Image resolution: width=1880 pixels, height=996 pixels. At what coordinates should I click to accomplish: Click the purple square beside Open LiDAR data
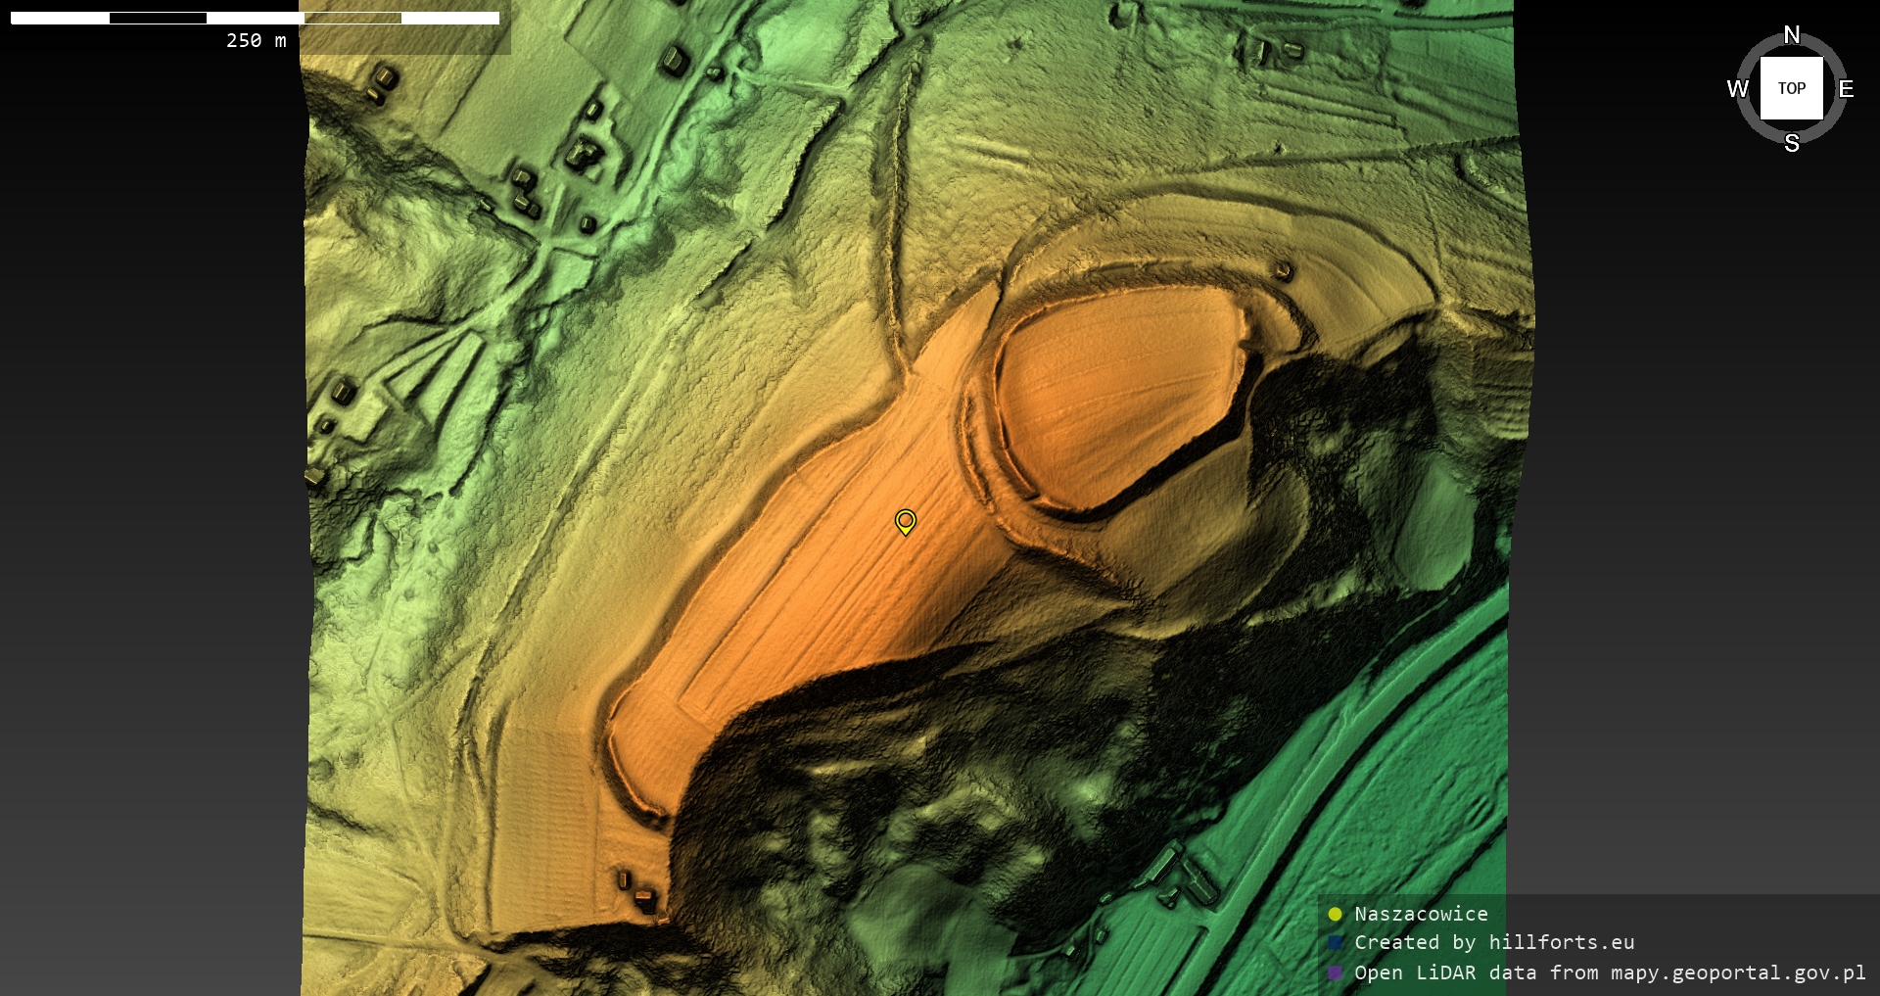[x=1335, y=972]
